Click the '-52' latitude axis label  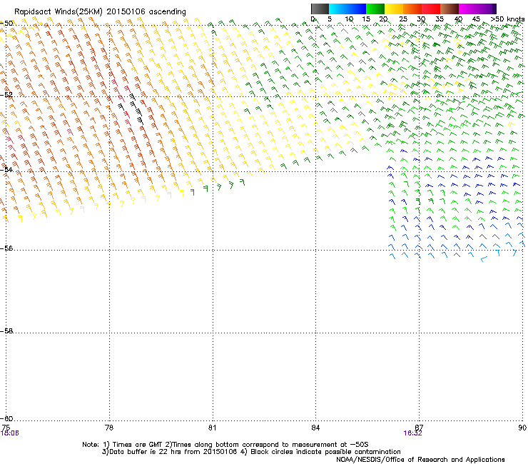pos(6,95)
